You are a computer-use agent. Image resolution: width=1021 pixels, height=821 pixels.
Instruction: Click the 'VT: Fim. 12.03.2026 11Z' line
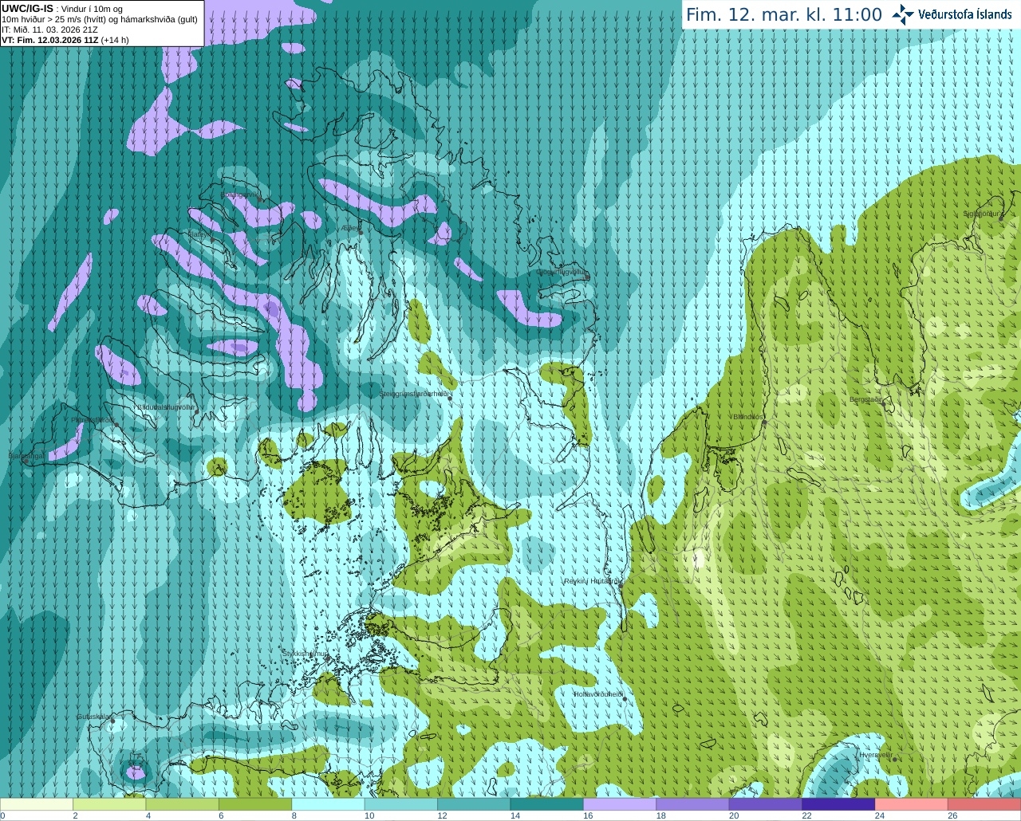click(49, 40)
